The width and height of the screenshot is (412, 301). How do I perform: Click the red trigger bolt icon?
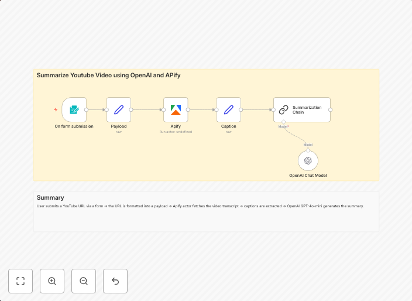56,110
